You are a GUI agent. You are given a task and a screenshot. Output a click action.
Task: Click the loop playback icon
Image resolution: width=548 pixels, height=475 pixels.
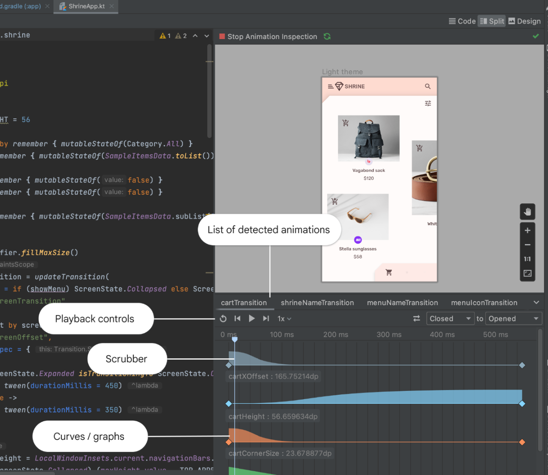[223, 318]
